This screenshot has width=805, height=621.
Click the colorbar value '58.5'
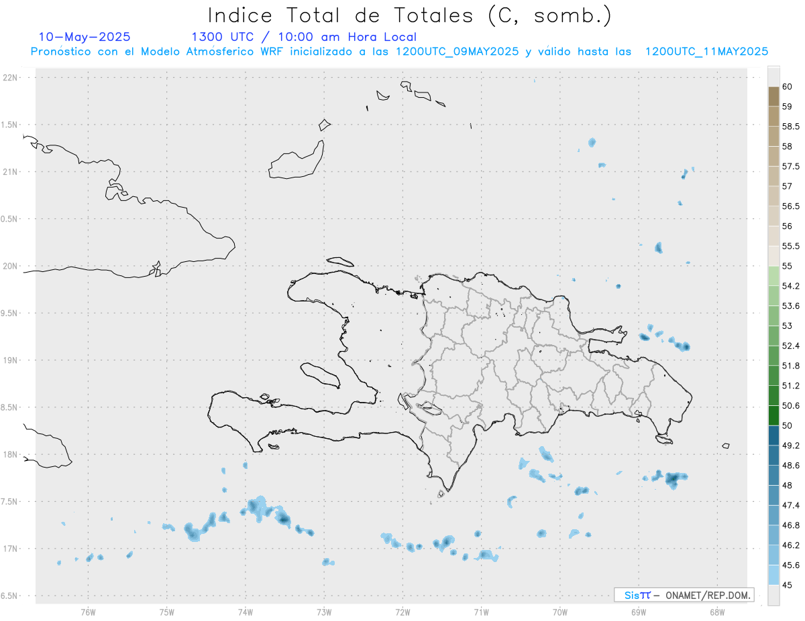791,127
